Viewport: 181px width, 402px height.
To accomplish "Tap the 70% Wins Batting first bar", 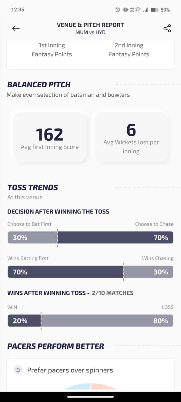I will pyautogui.click(x=65, y=272).
